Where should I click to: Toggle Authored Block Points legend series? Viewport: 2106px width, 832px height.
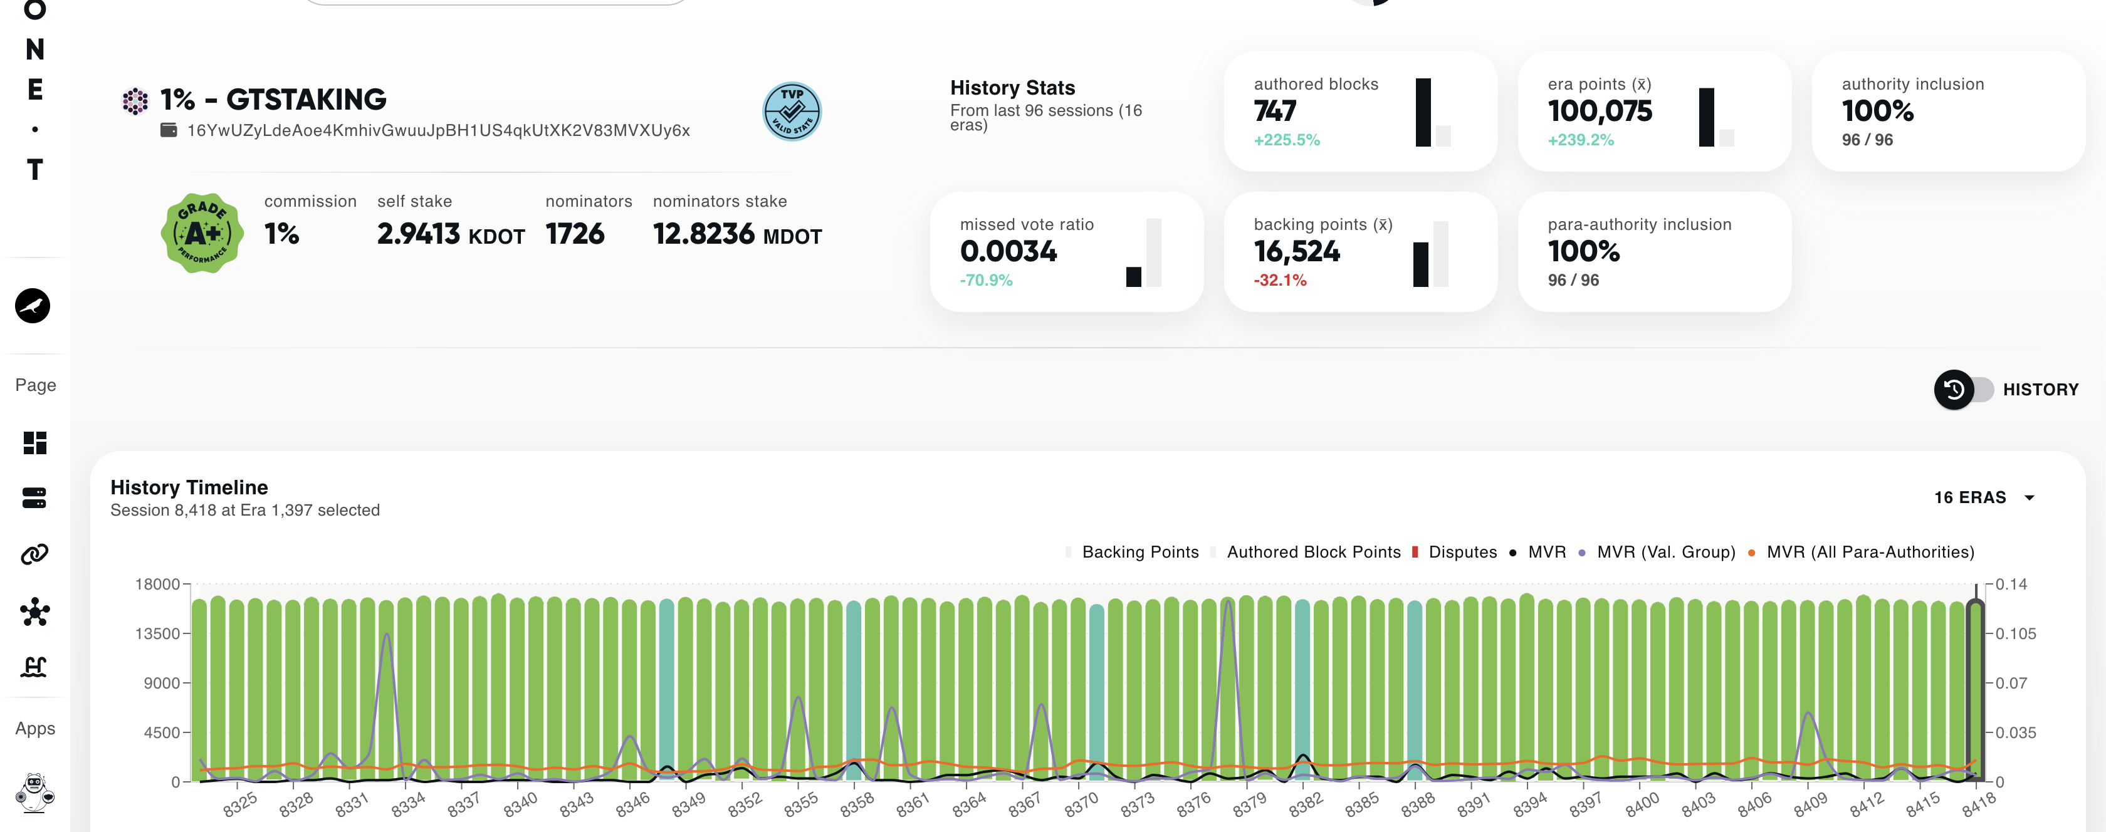coord(1305,553)
